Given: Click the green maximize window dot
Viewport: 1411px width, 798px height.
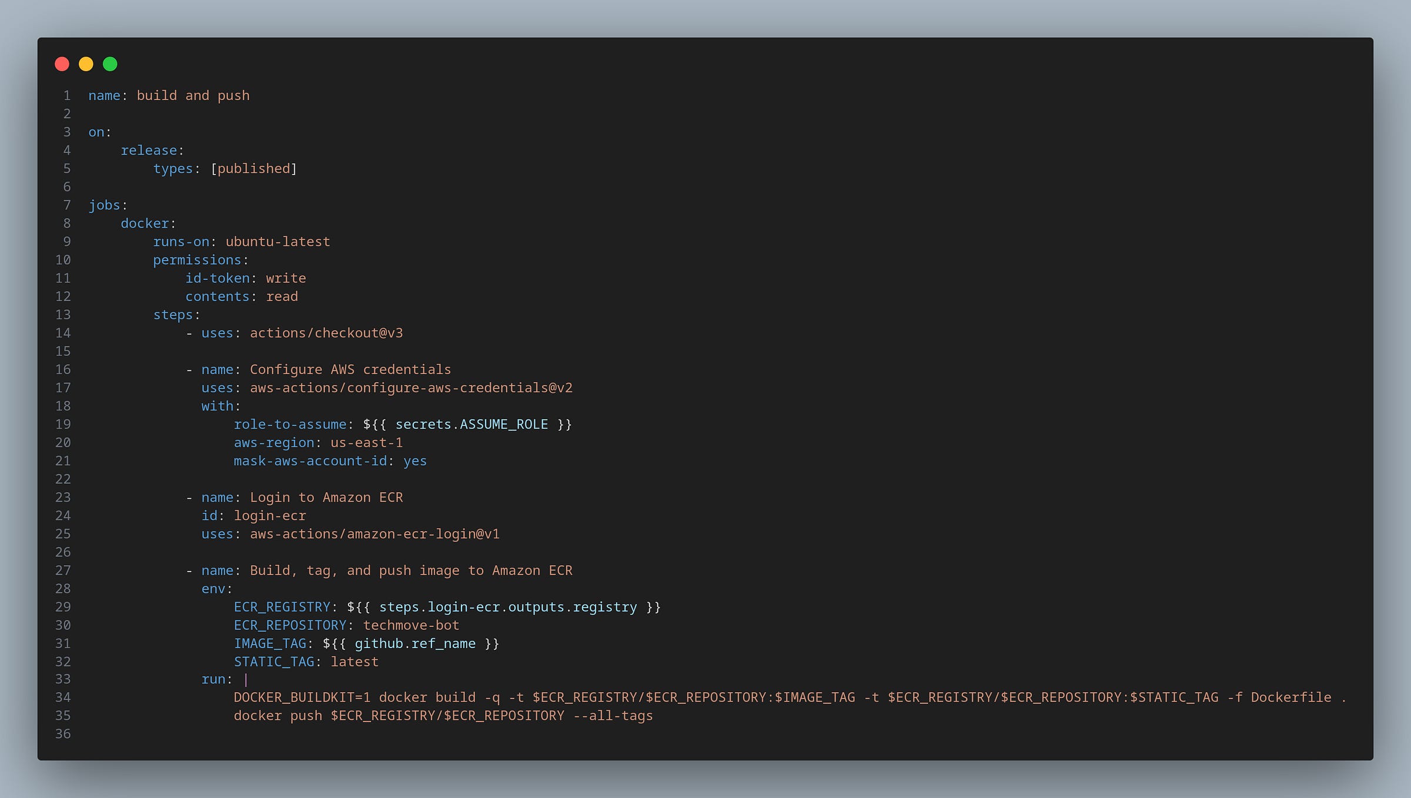Looking at the screenshot, I should (110, 64).
